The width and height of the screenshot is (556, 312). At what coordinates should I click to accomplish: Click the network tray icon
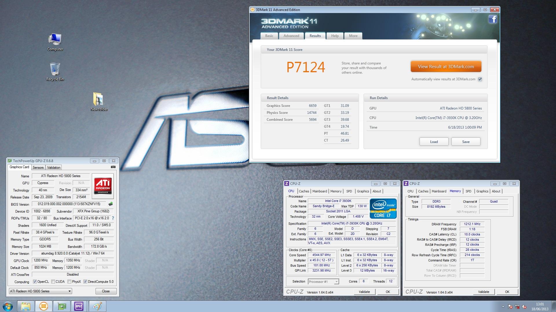click(517, 307)
